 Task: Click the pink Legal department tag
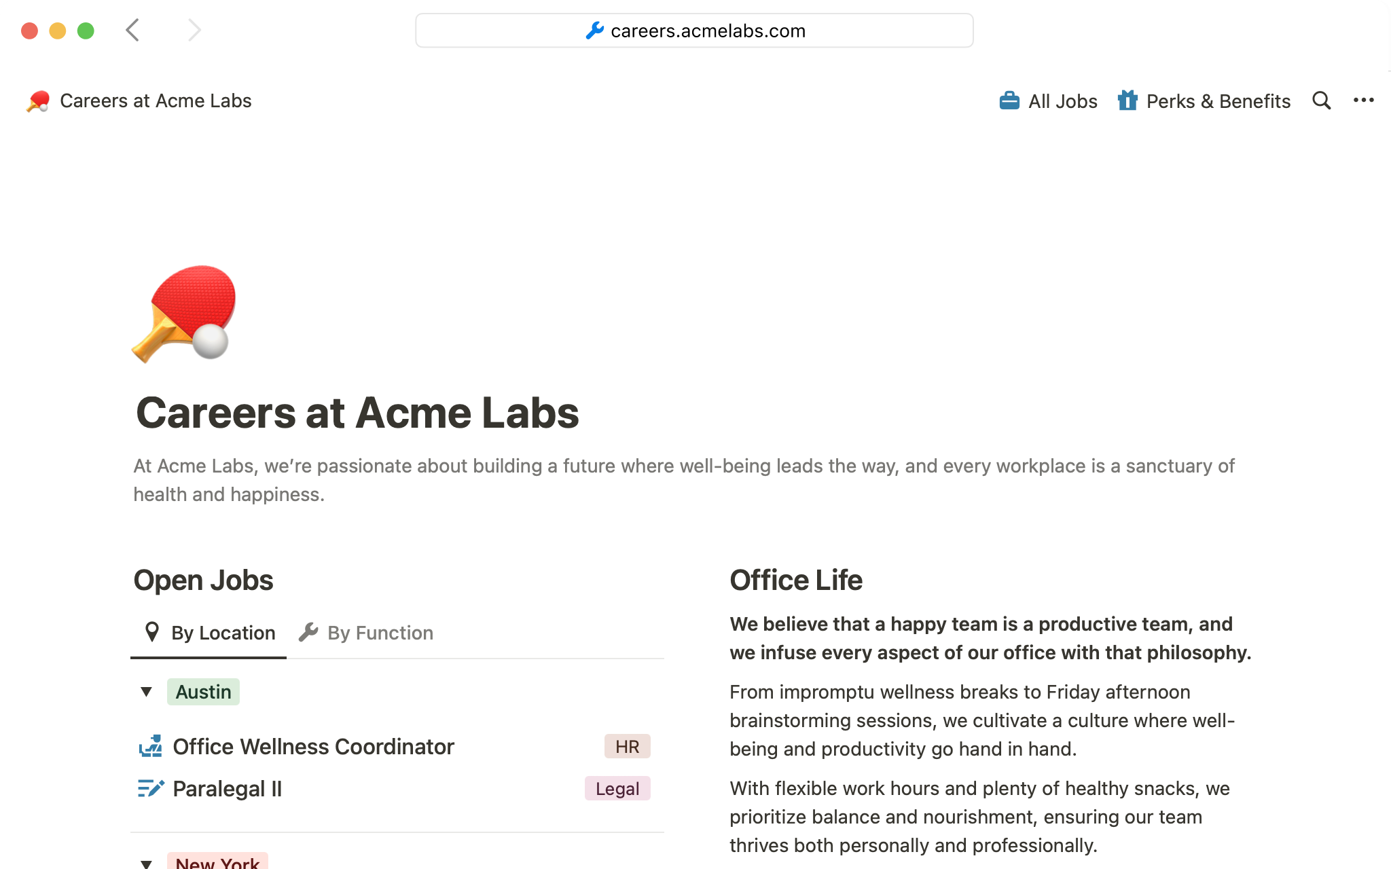tap(617, 788)
